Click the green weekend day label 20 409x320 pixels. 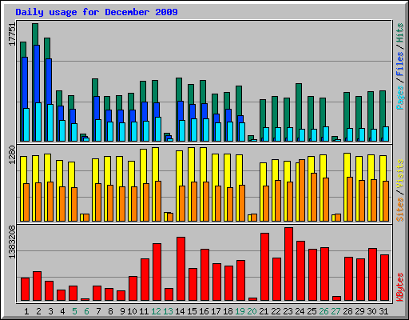pyautogui.click(x=252, y=311)
